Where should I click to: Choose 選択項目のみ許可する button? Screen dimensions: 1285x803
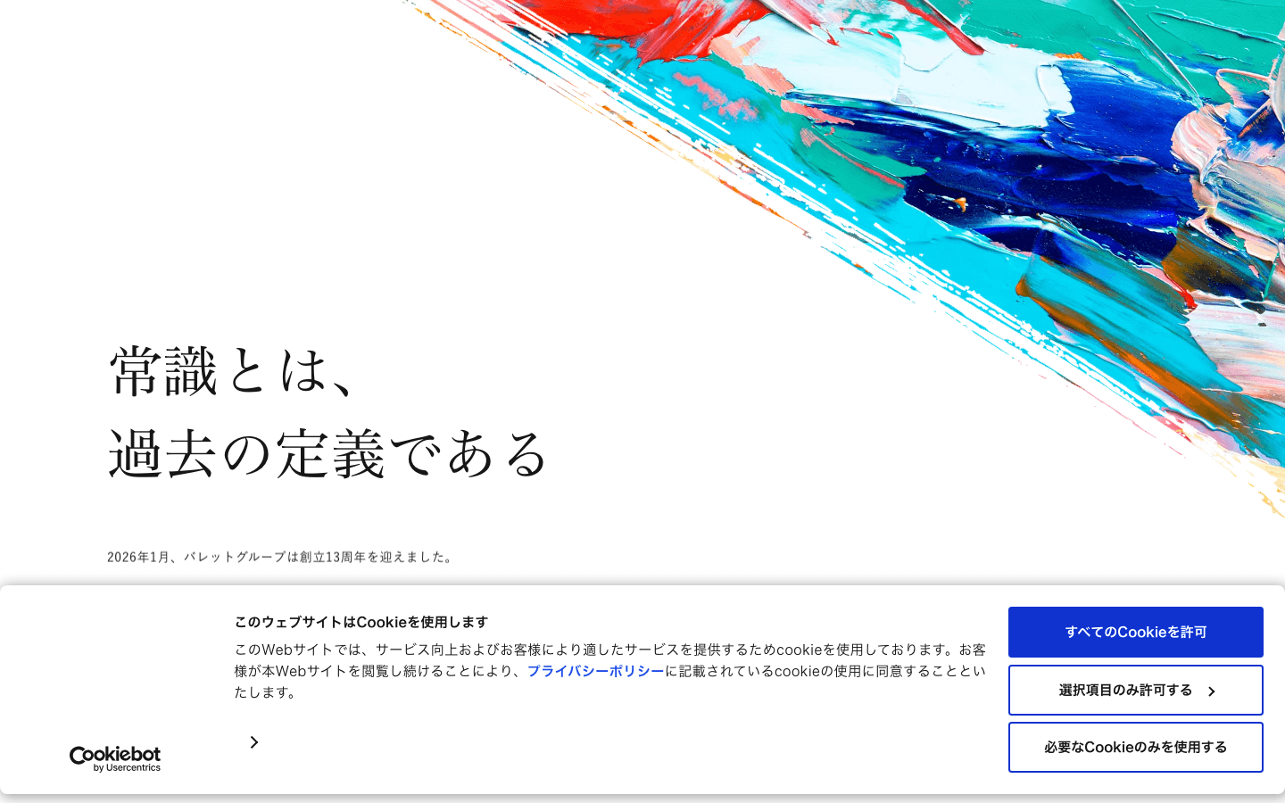click(1136, 690)
